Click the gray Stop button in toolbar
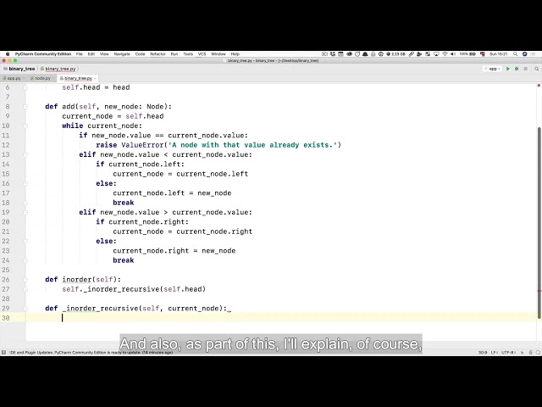Viewport: 542px width, 407px height. tap(526, 69)
